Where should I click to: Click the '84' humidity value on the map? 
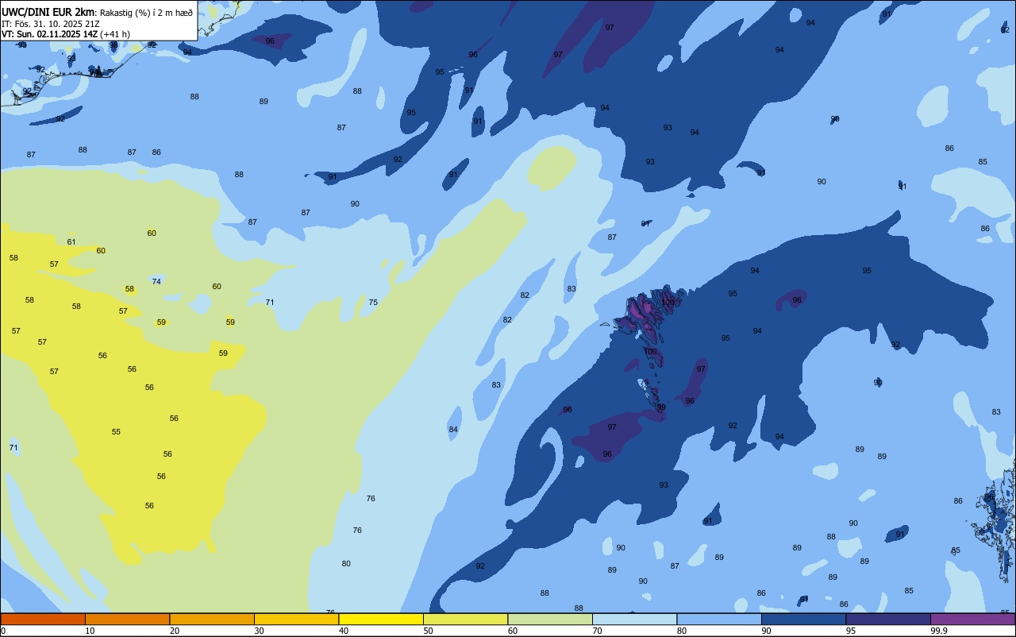453,429
